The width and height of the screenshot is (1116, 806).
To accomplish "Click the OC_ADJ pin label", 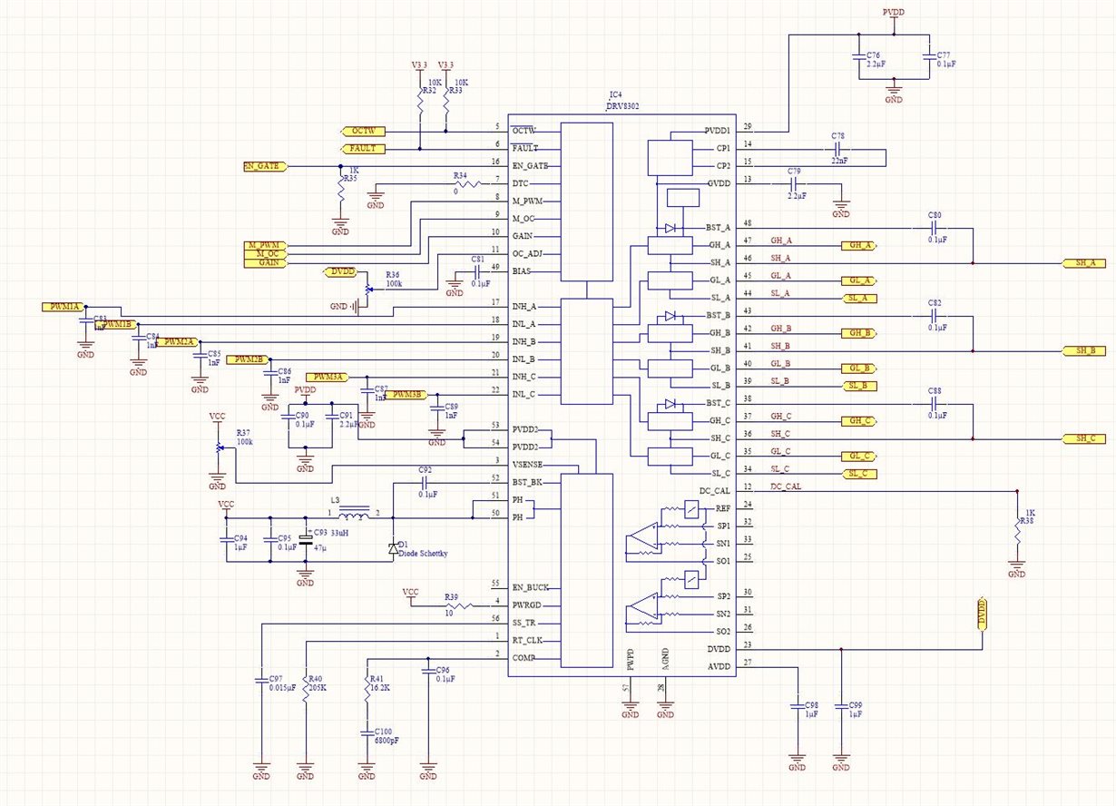I will pyautogui.click(x=529, y=254).
